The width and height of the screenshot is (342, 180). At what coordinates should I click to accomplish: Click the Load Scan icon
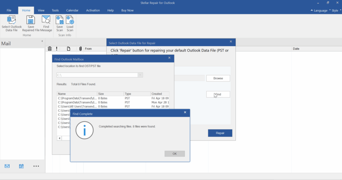point(70,20)
